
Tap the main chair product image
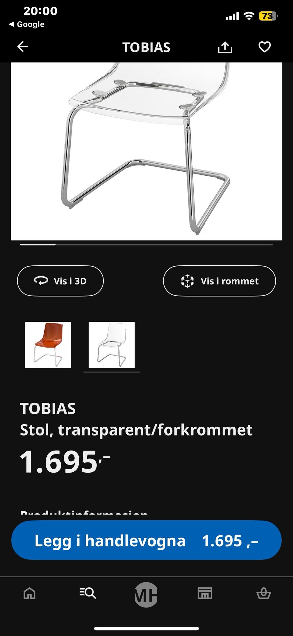tap(146, 151)
